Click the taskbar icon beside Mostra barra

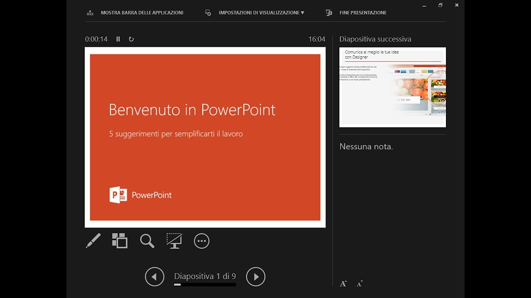90,13
